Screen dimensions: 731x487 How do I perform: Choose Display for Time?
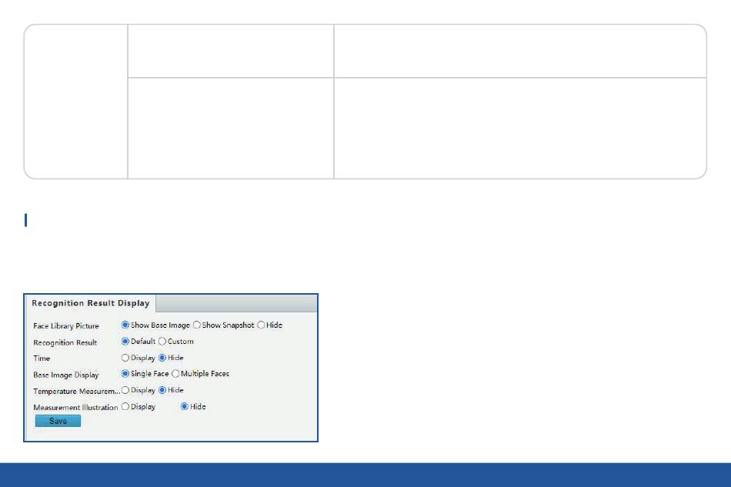pyautogui.click(x=125, y=358)
